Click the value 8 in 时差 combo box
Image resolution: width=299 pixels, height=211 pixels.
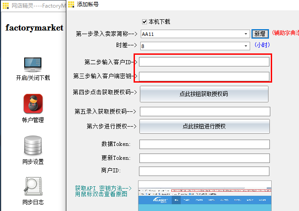[143, 46]
